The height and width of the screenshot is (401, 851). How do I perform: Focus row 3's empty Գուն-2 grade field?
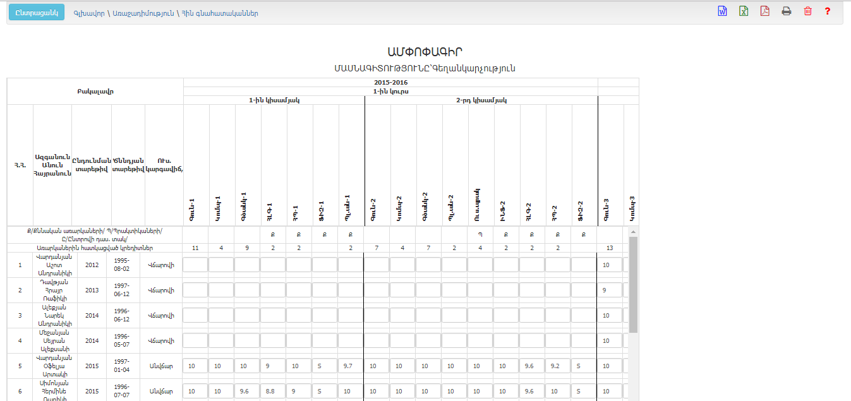[x=377, y=315]
